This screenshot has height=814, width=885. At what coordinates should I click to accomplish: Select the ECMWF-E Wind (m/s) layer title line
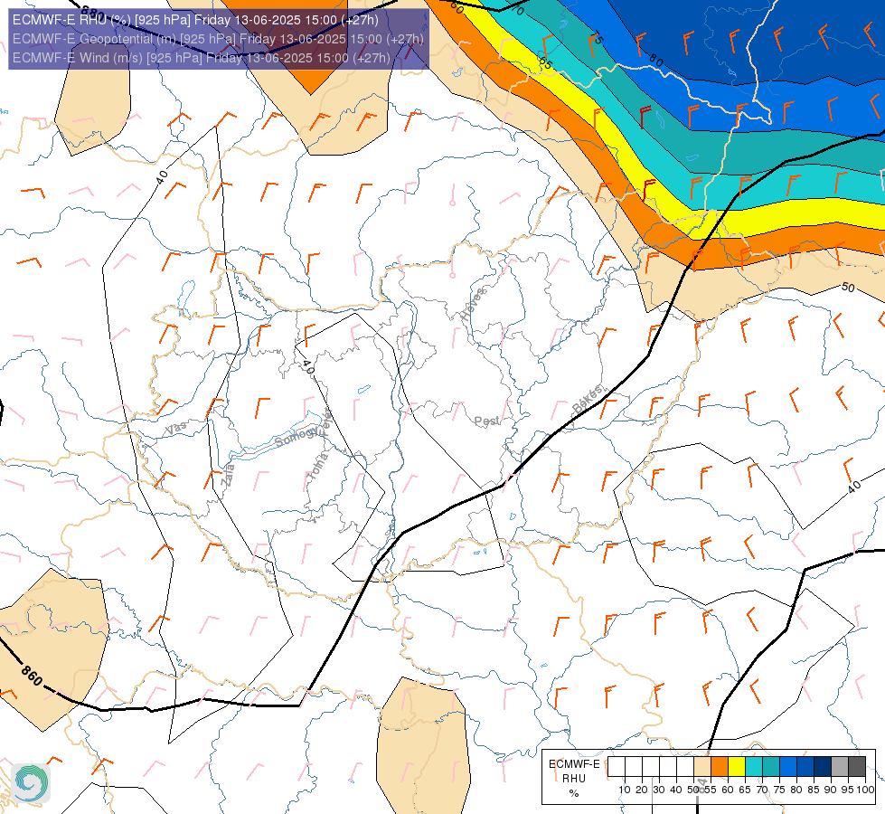coord(201,58)
